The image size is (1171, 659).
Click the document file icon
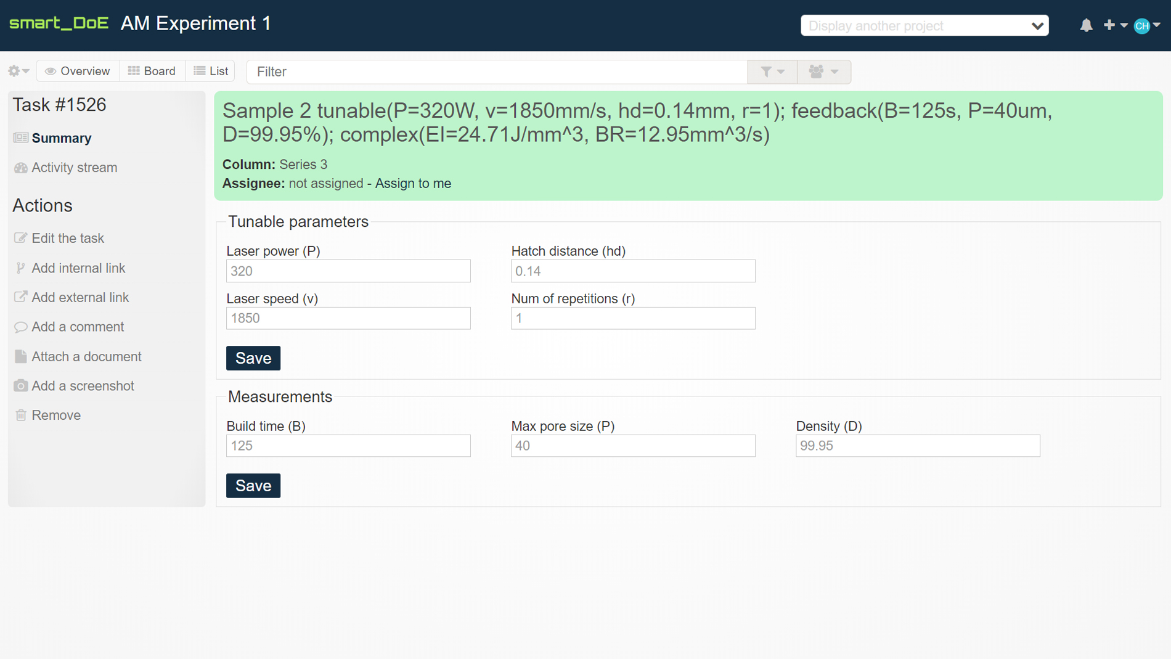pyautogui.click(x=20, y=356)
